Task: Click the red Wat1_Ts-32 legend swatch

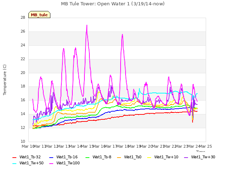Action: point(14,157)
